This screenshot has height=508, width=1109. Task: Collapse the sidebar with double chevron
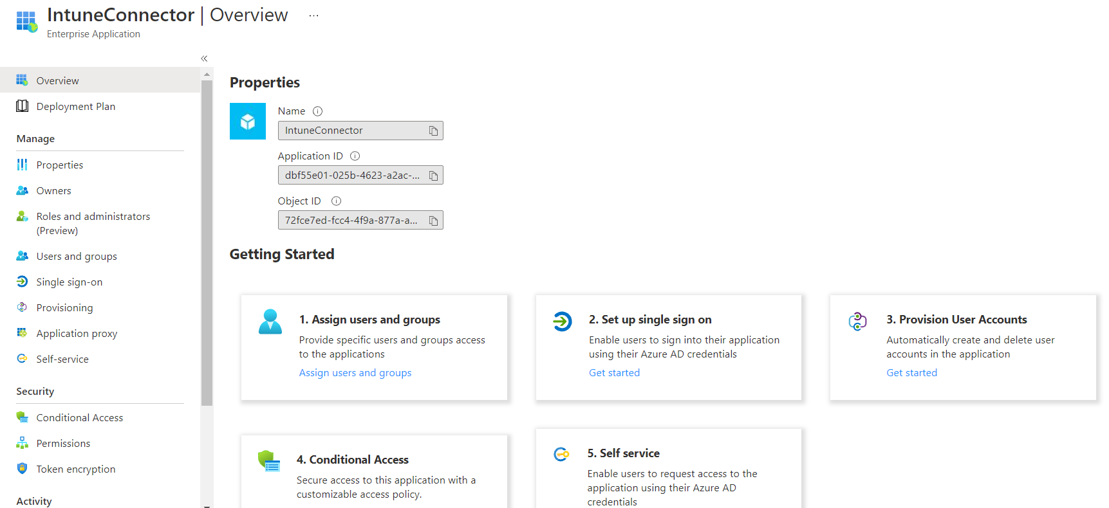tap(204, 59)
